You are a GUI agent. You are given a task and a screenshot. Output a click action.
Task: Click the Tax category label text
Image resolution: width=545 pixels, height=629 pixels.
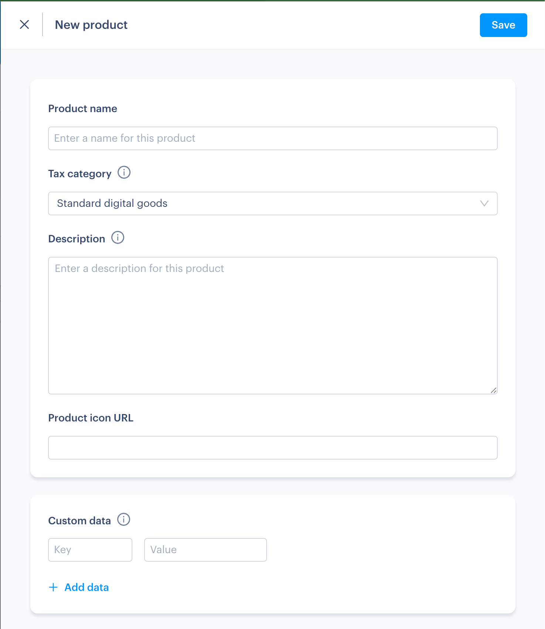point(79,174)
